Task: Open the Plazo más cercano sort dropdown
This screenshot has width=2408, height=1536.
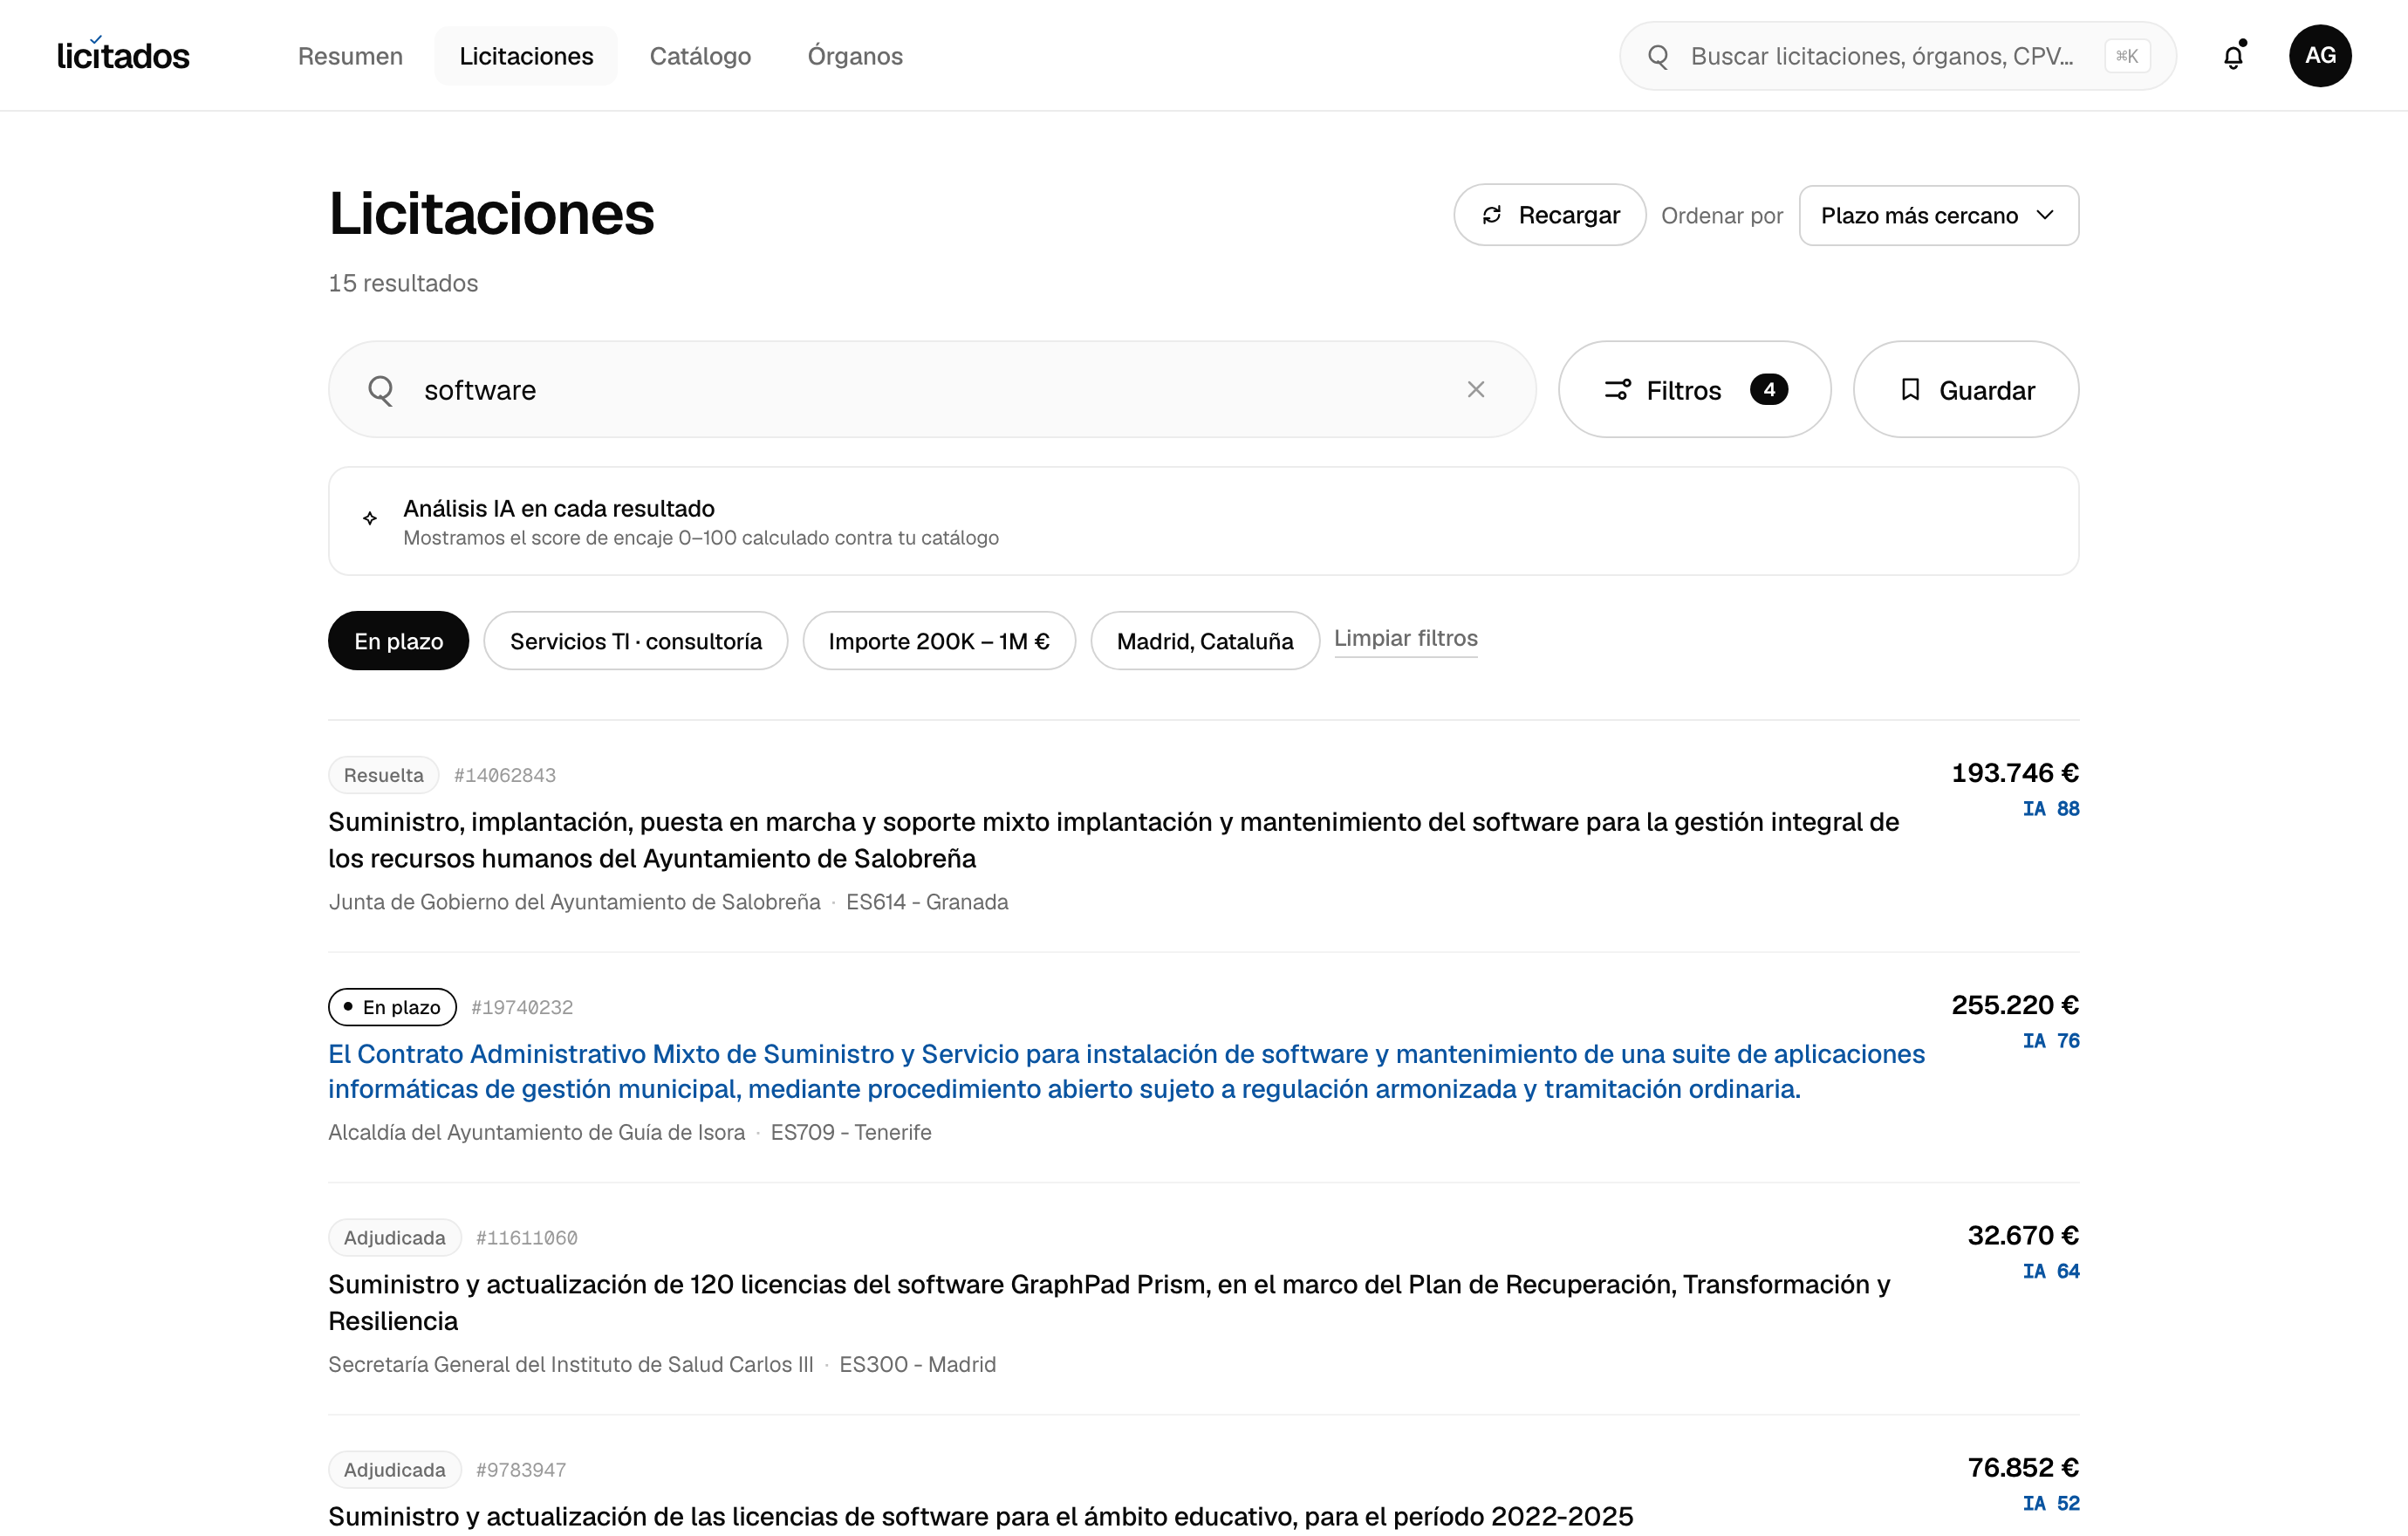Action: click(x=1938, y=215)
